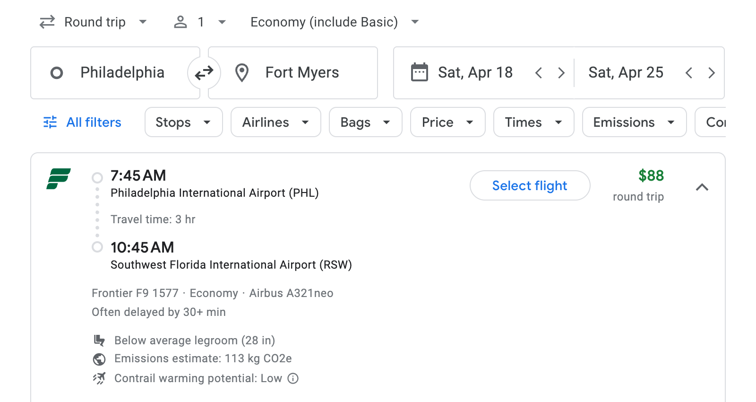Click the Philadelphia origin input field
Viewport: 756px width, 402px height.
pos(122,72)
